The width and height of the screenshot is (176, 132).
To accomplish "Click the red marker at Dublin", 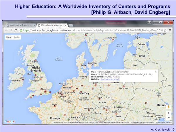I will 23,79.
